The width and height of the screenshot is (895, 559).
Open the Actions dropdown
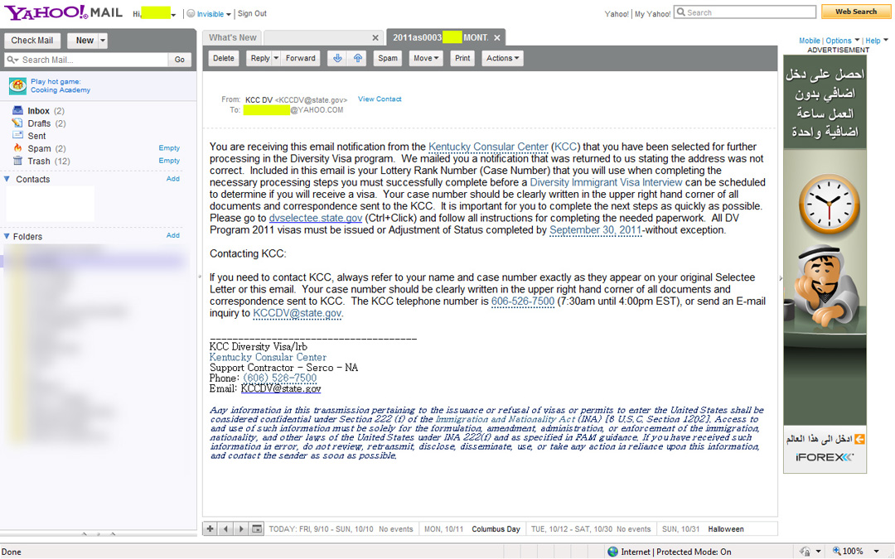(x=502, y=58)
